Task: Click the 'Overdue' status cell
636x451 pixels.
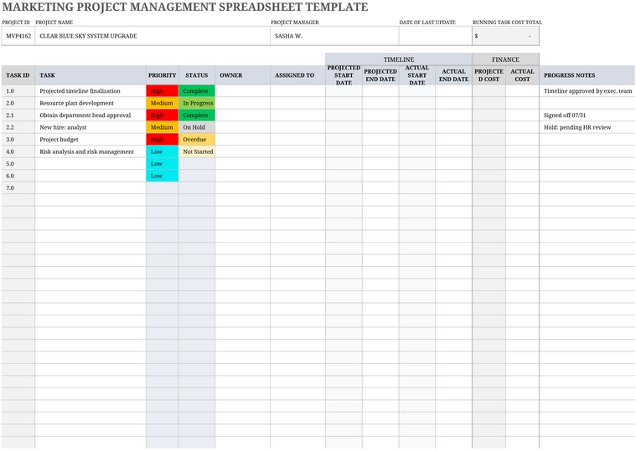Action: pyautogui.click(x=197, y=140)
